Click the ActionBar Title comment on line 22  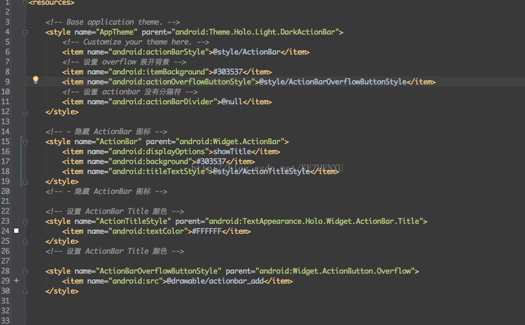[114, 211]
